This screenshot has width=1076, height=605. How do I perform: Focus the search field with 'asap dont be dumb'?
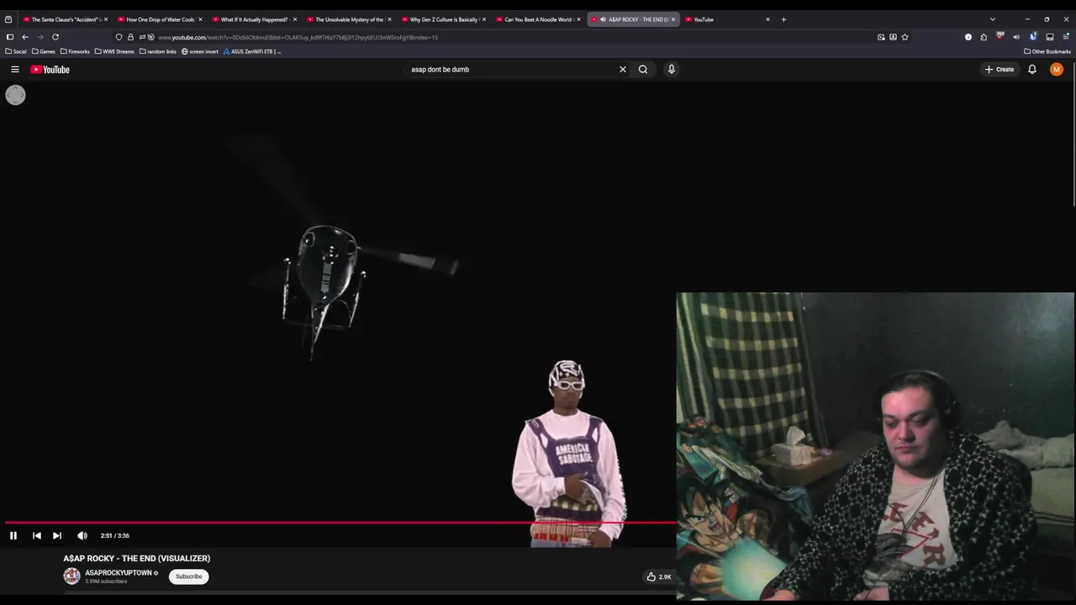click(511, 70)
